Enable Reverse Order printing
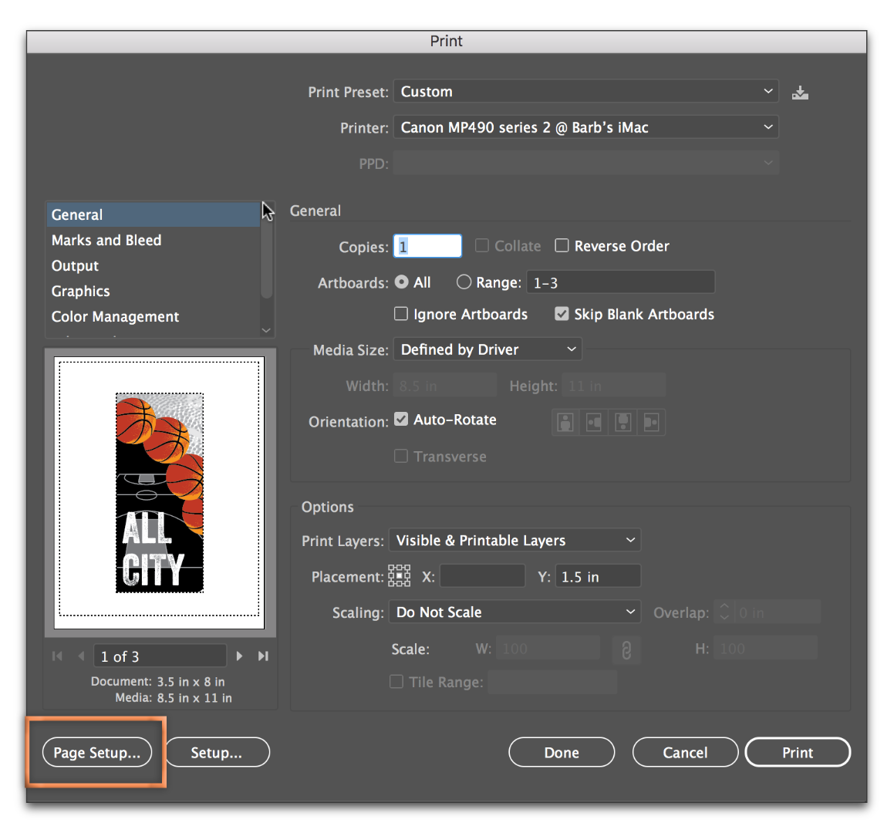This screenshot has height=833, width=894. [x=562, y=245]
